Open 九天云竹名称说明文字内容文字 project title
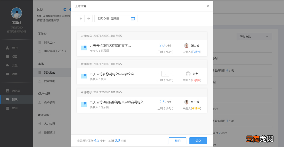 tap(112, 74)
